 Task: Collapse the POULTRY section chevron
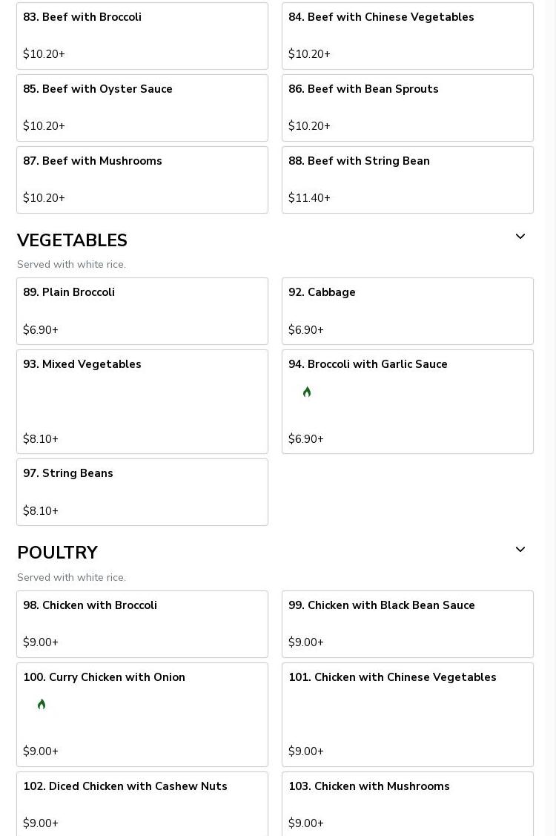click(x=520, y=550)
